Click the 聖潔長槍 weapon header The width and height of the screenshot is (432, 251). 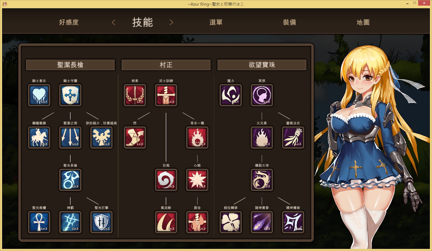click(x=70, y=65)
